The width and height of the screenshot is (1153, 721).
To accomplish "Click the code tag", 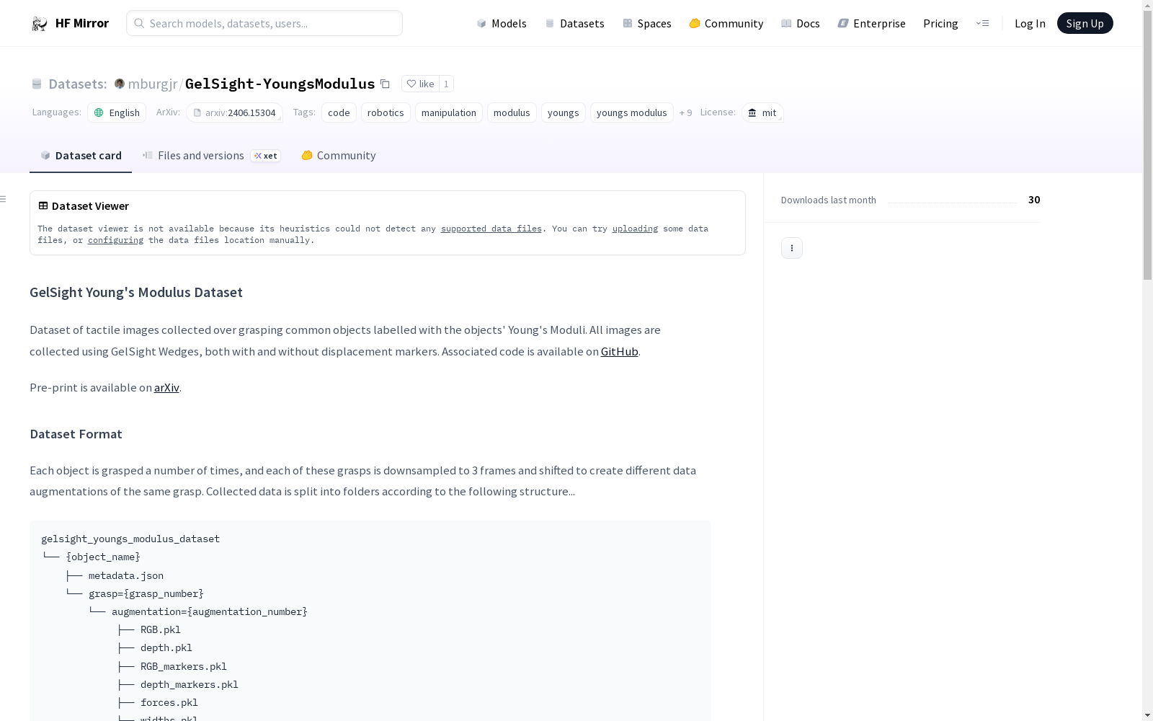I will pyautogui.click(x=339, y=112).
